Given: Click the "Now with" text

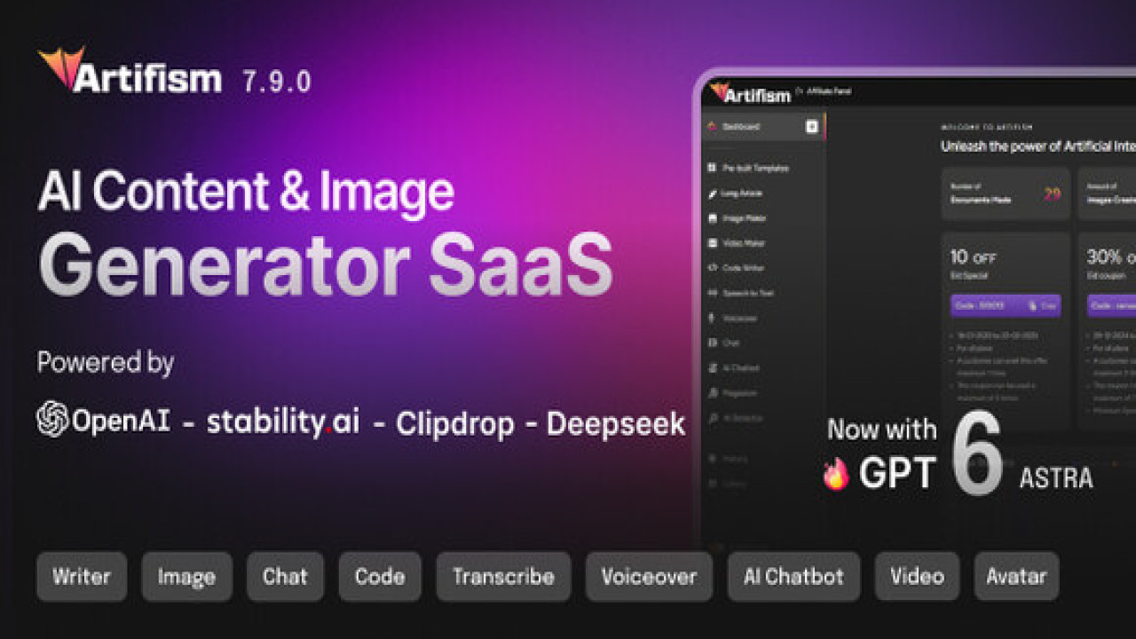Looking at the screenshot, I should [881, 430].
